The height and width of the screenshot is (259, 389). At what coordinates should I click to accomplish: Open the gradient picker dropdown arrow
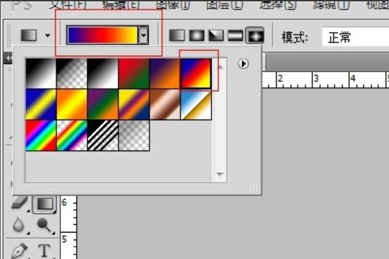coord(143,36)
